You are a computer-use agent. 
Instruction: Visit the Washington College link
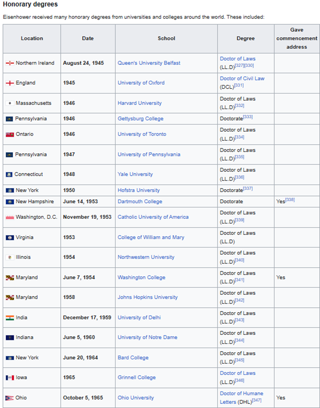[x=141, y=278]
